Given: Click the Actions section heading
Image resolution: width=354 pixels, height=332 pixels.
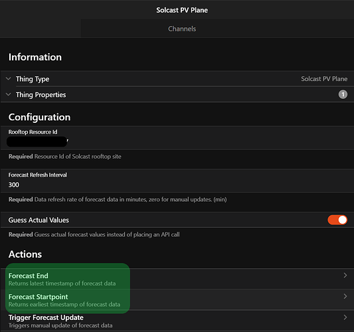Looking at the screenshot, I should coord(25,254).
